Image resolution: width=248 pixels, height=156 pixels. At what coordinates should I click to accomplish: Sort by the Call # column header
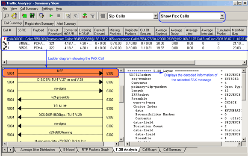[9, 32]
